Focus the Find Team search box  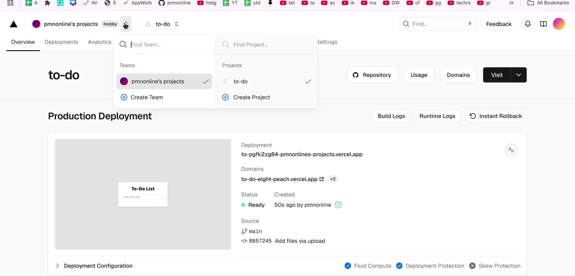(164, 44)
